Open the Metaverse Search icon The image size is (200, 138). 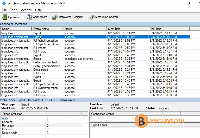(91, 17)
